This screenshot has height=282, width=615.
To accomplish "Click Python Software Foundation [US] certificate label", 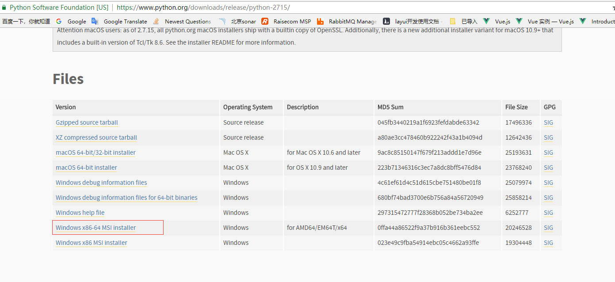I will [x=59, y=8].
